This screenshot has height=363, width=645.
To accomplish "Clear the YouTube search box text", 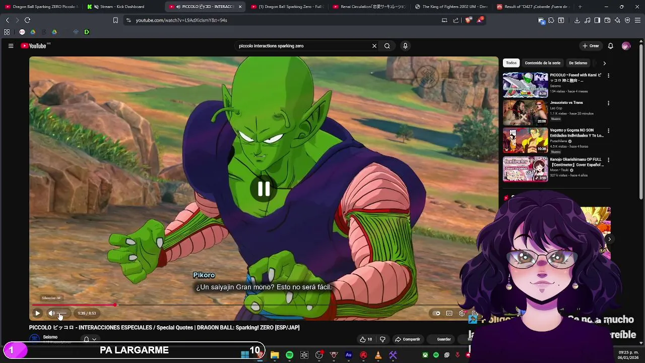I will coord(374,46).
